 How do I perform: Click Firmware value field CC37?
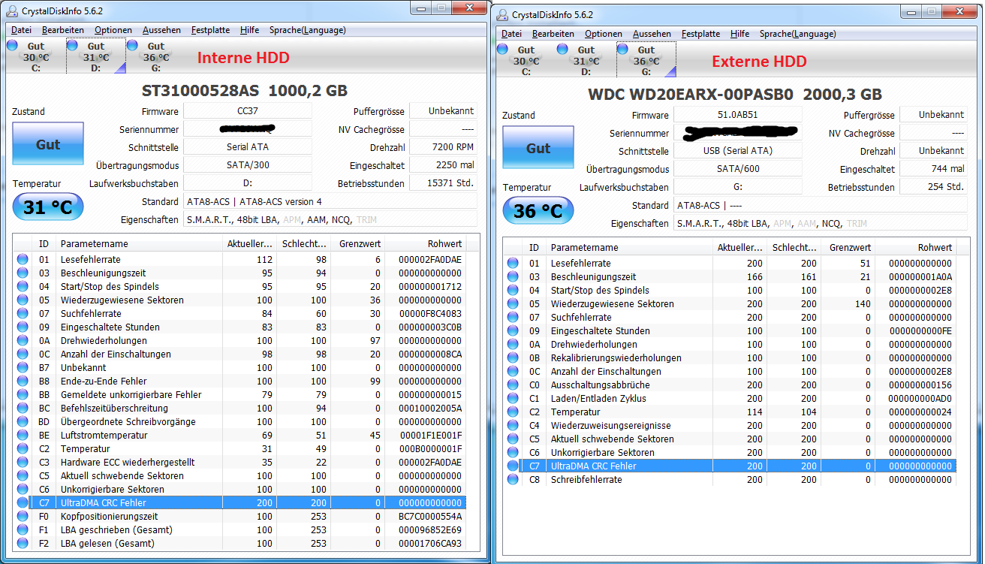click(x=248, y=111)
